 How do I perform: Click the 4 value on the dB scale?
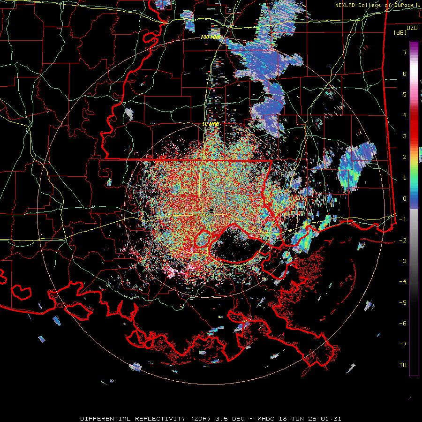(x=405, y=115)
